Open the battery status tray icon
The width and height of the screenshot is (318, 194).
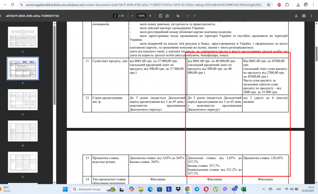point(296,189)
